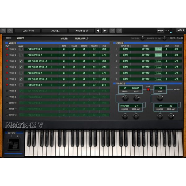Open Voice 7 Frog Bass LT patch arrows

coord(51,85)
